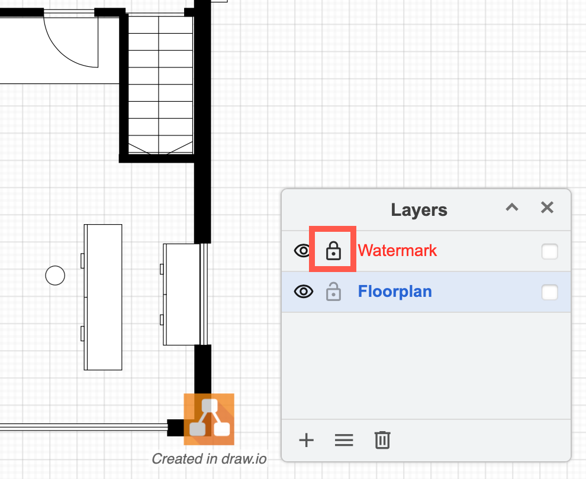Click the eye icon beside Floorplan
The height and width of the screenshot is (479, 586).
[x=302, y=292]
